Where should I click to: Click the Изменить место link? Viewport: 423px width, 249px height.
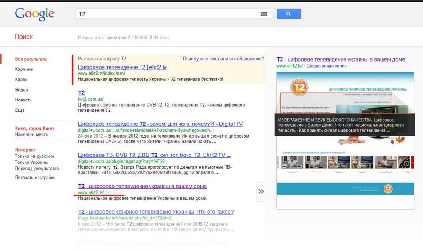tap(31, 135)
